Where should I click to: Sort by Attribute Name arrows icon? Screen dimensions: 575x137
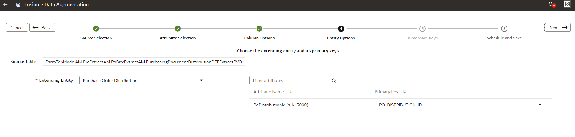[290, 91]
